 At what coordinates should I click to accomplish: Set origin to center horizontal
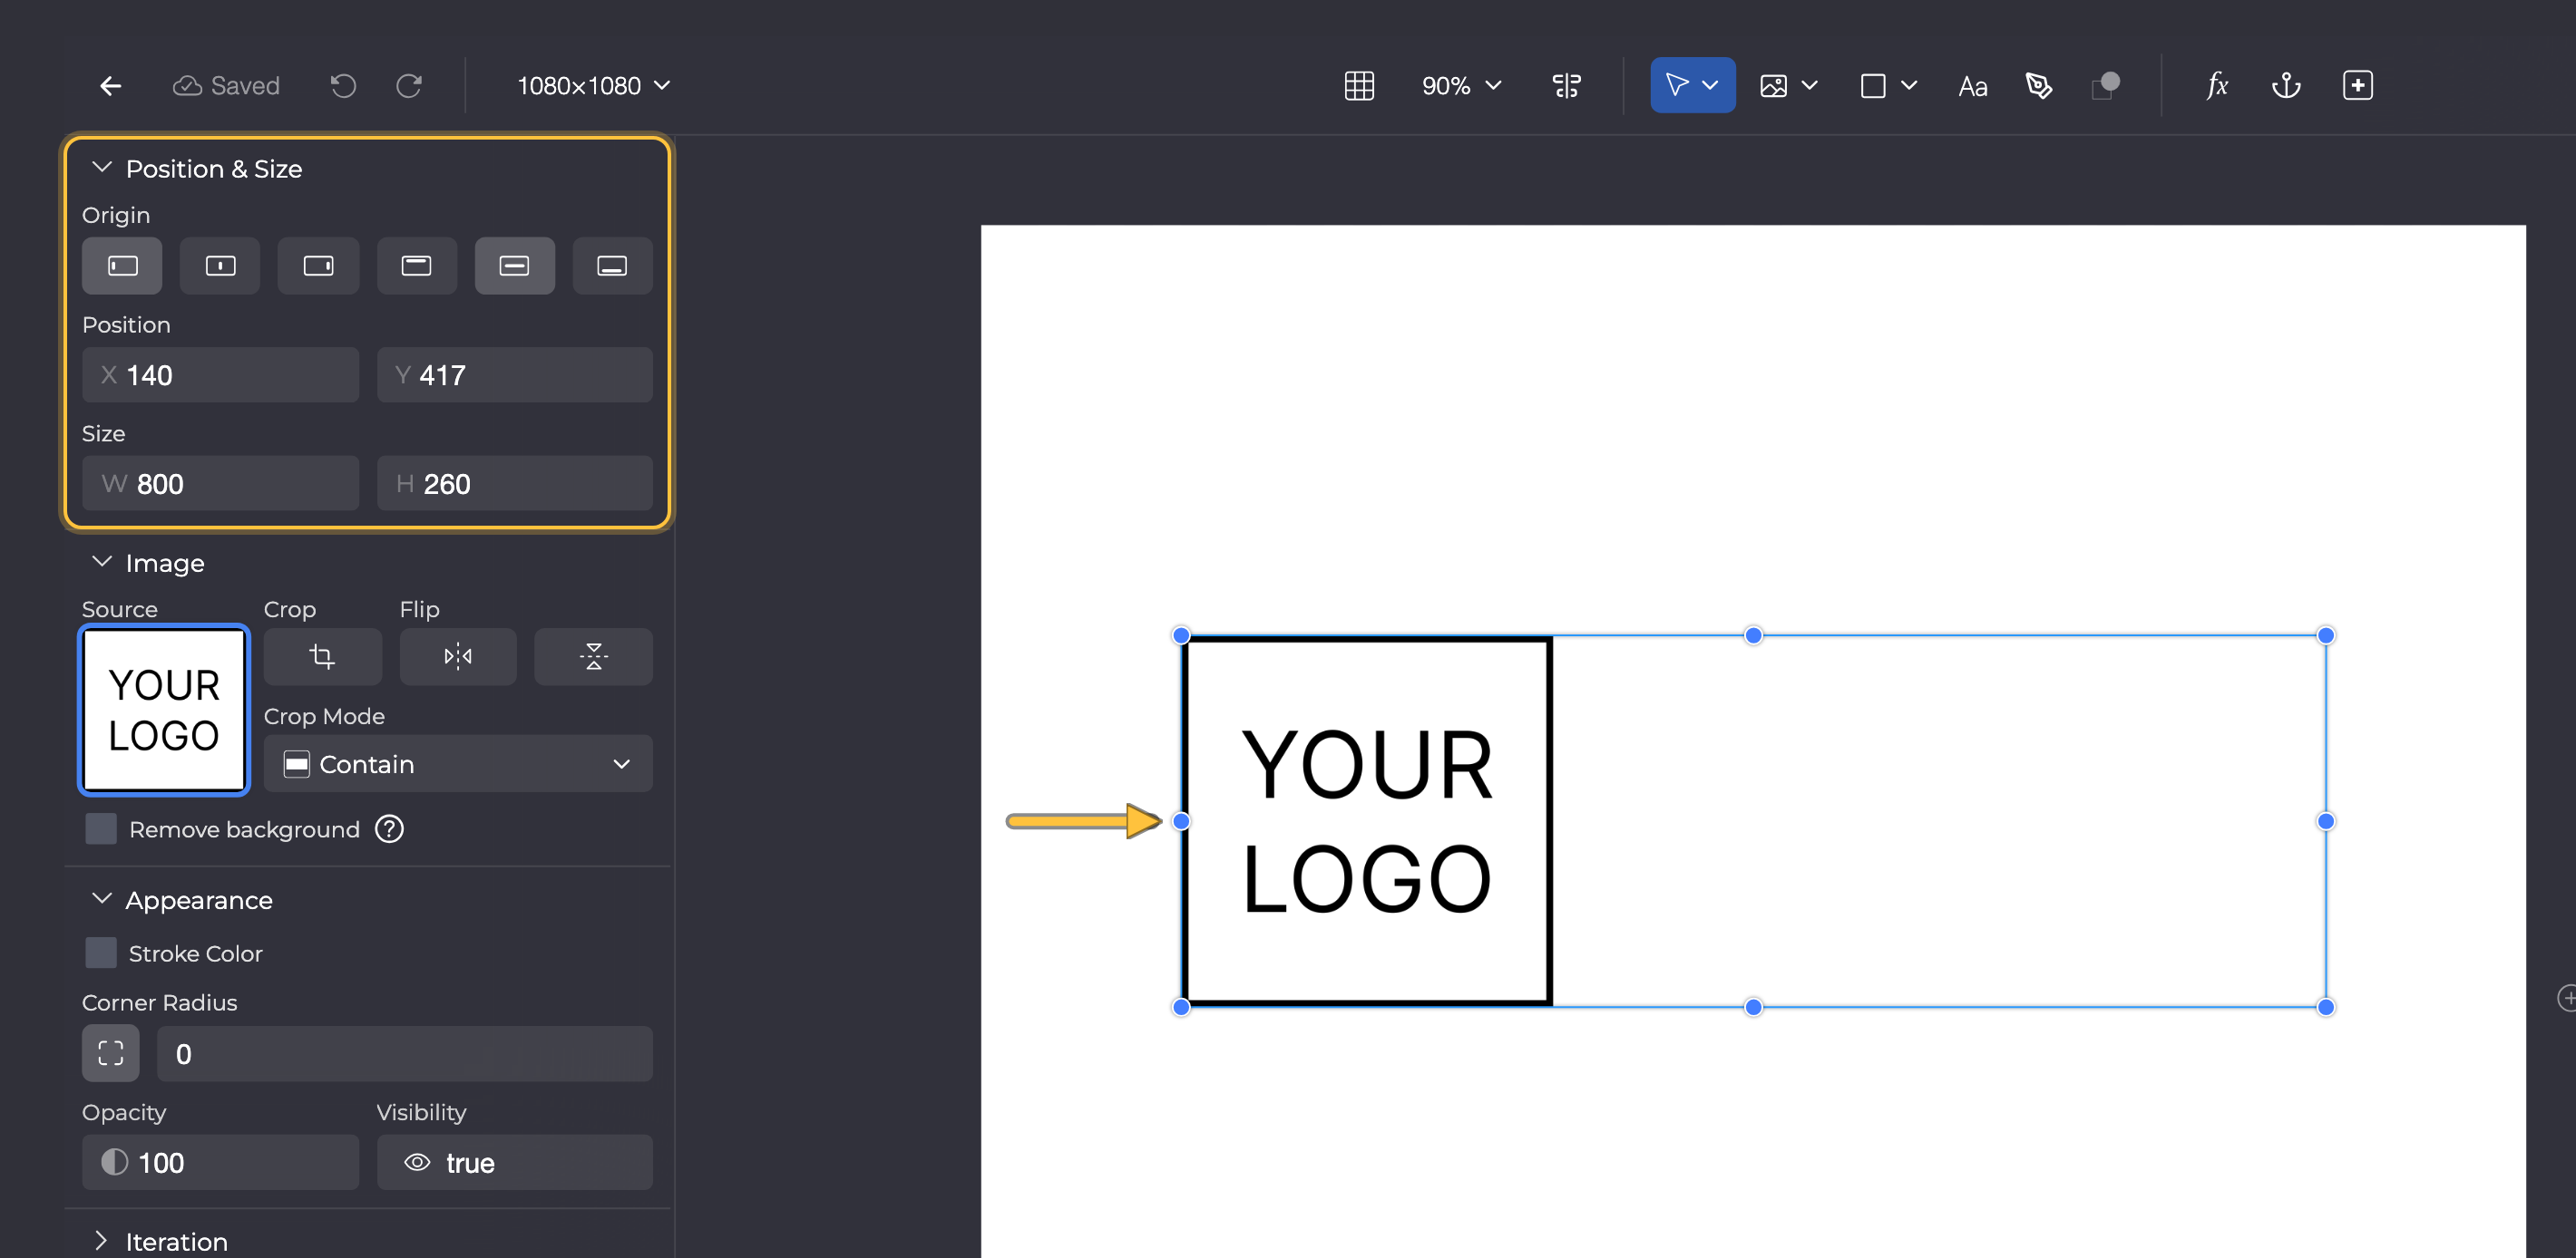tap(220, 266)
